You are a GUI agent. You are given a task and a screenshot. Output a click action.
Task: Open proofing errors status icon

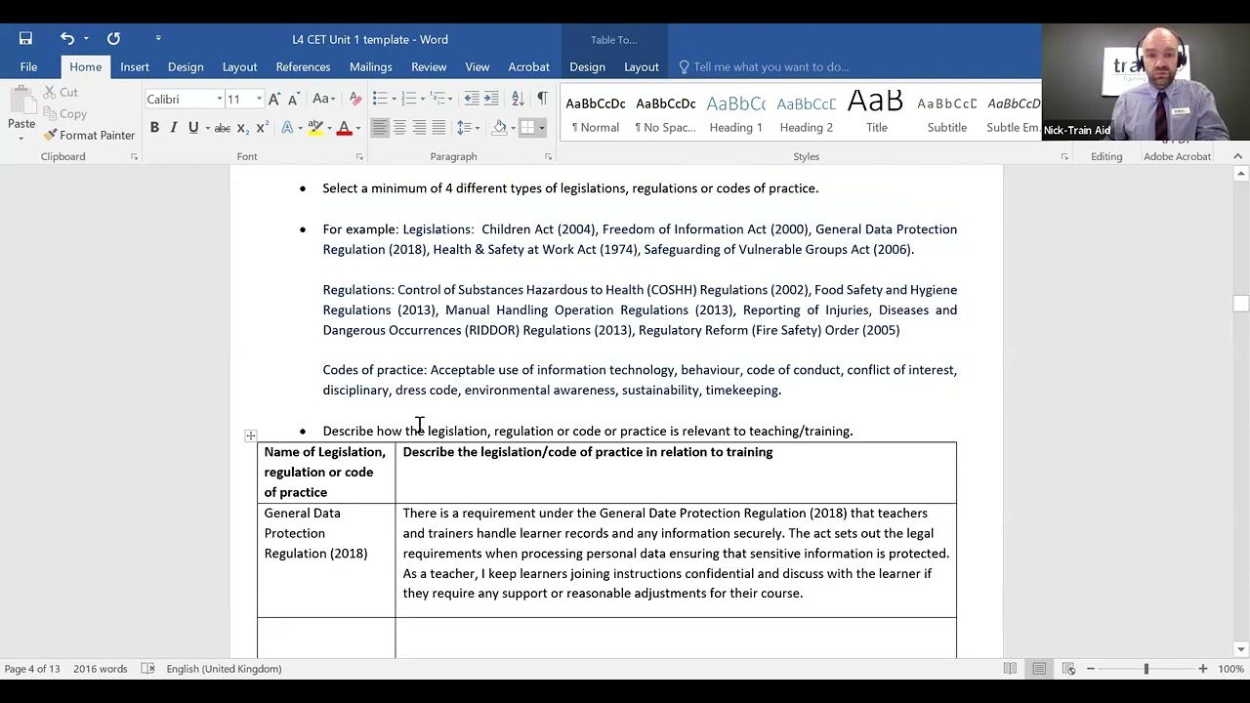pos(147,669)
